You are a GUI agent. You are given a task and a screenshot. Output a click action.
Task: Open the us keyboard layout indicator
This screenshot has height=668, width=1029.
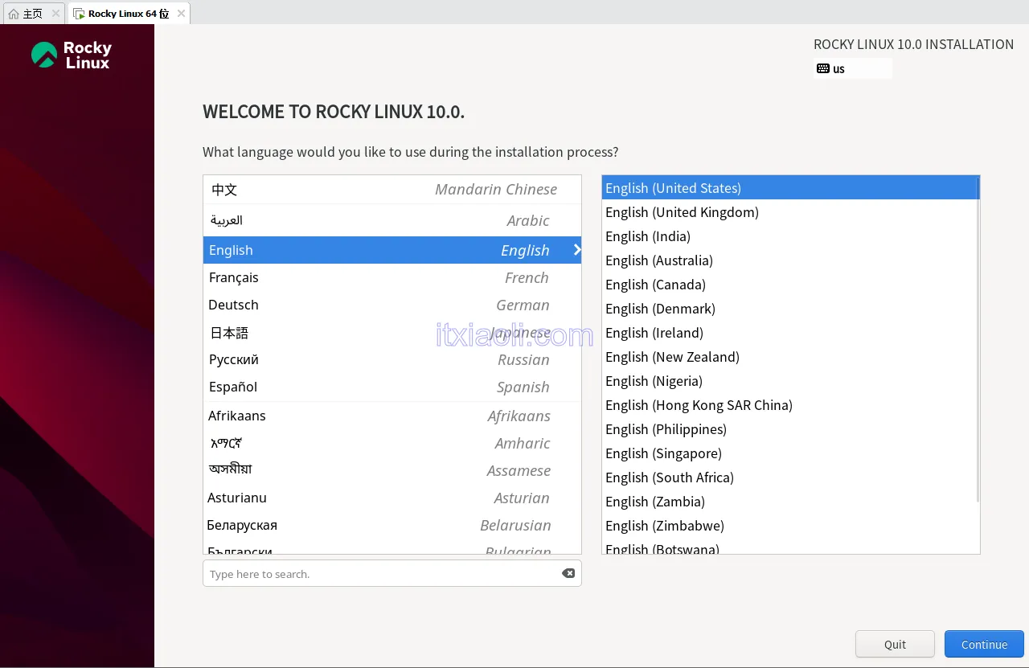coord(854,68)
